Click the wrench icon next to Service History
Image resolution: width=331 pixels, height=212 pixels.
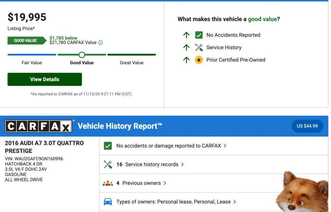[199, 47]
